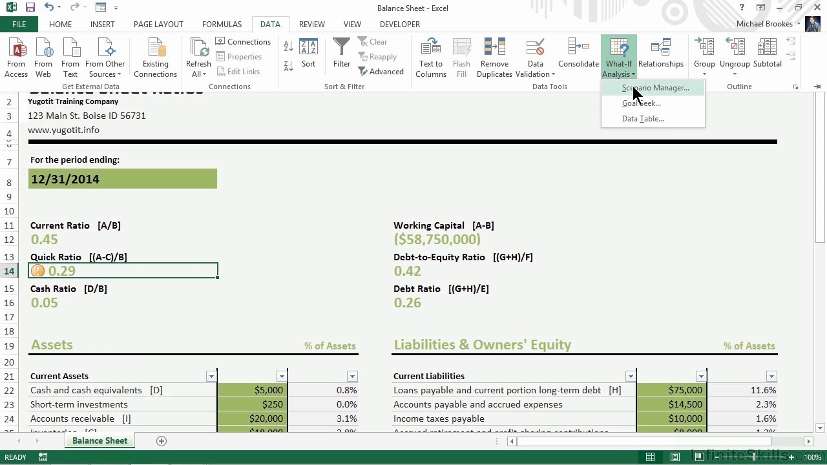
Task: Choose Data Table from menu
Action: click(653, 119)
